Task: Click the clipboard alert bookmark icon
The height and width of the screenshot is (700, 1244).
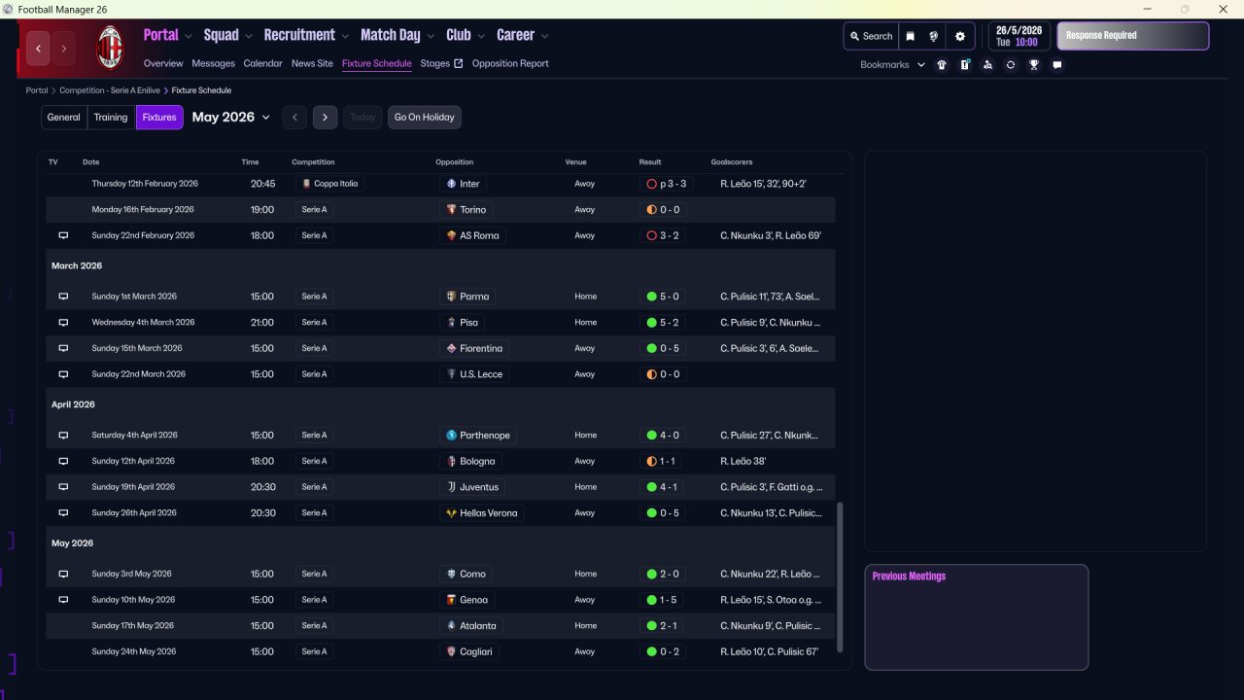Action: pyautogui.click(x=965, y=65)
